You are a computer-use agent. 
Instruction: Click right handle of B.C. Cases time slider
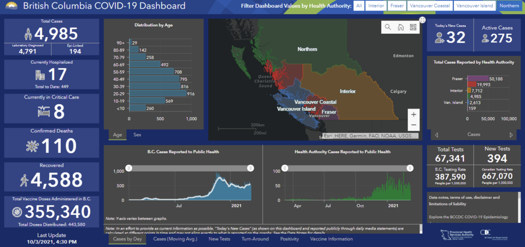[250, 168]
